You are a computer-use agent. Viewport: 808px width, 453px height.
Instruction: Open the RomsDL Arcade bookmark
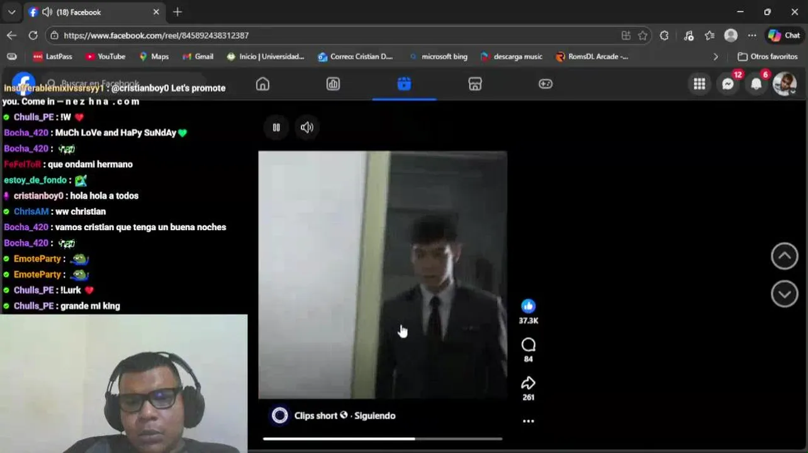[x=592, y=57]
